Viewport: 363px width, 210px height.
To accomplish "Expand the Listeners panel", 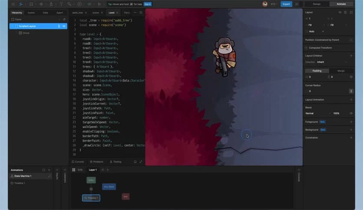I will point(65,170).
